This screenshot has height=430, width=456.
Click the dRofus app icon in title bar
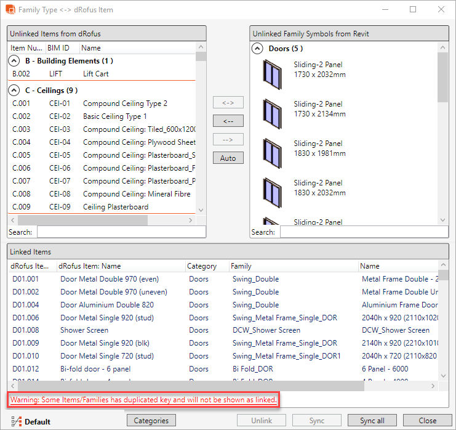pyautogui.click(x=10, y=10)
